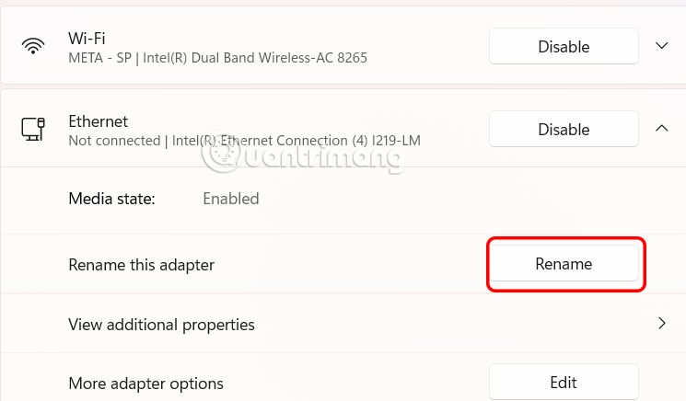Click the Ethernet adapter title
The width and height of the screenshot is (686, 401).
(98, 120)
